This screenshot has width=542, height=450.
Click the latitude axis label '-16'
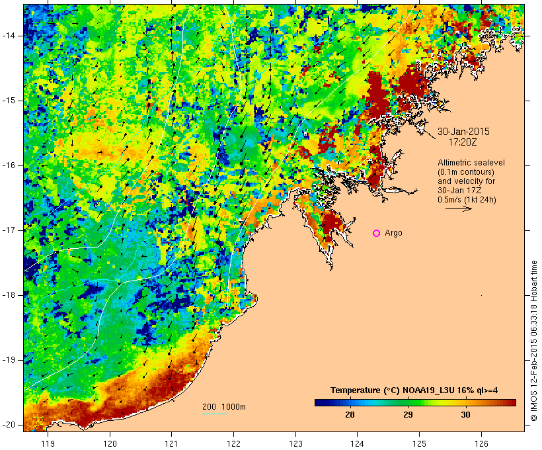[x=8, y=165]
